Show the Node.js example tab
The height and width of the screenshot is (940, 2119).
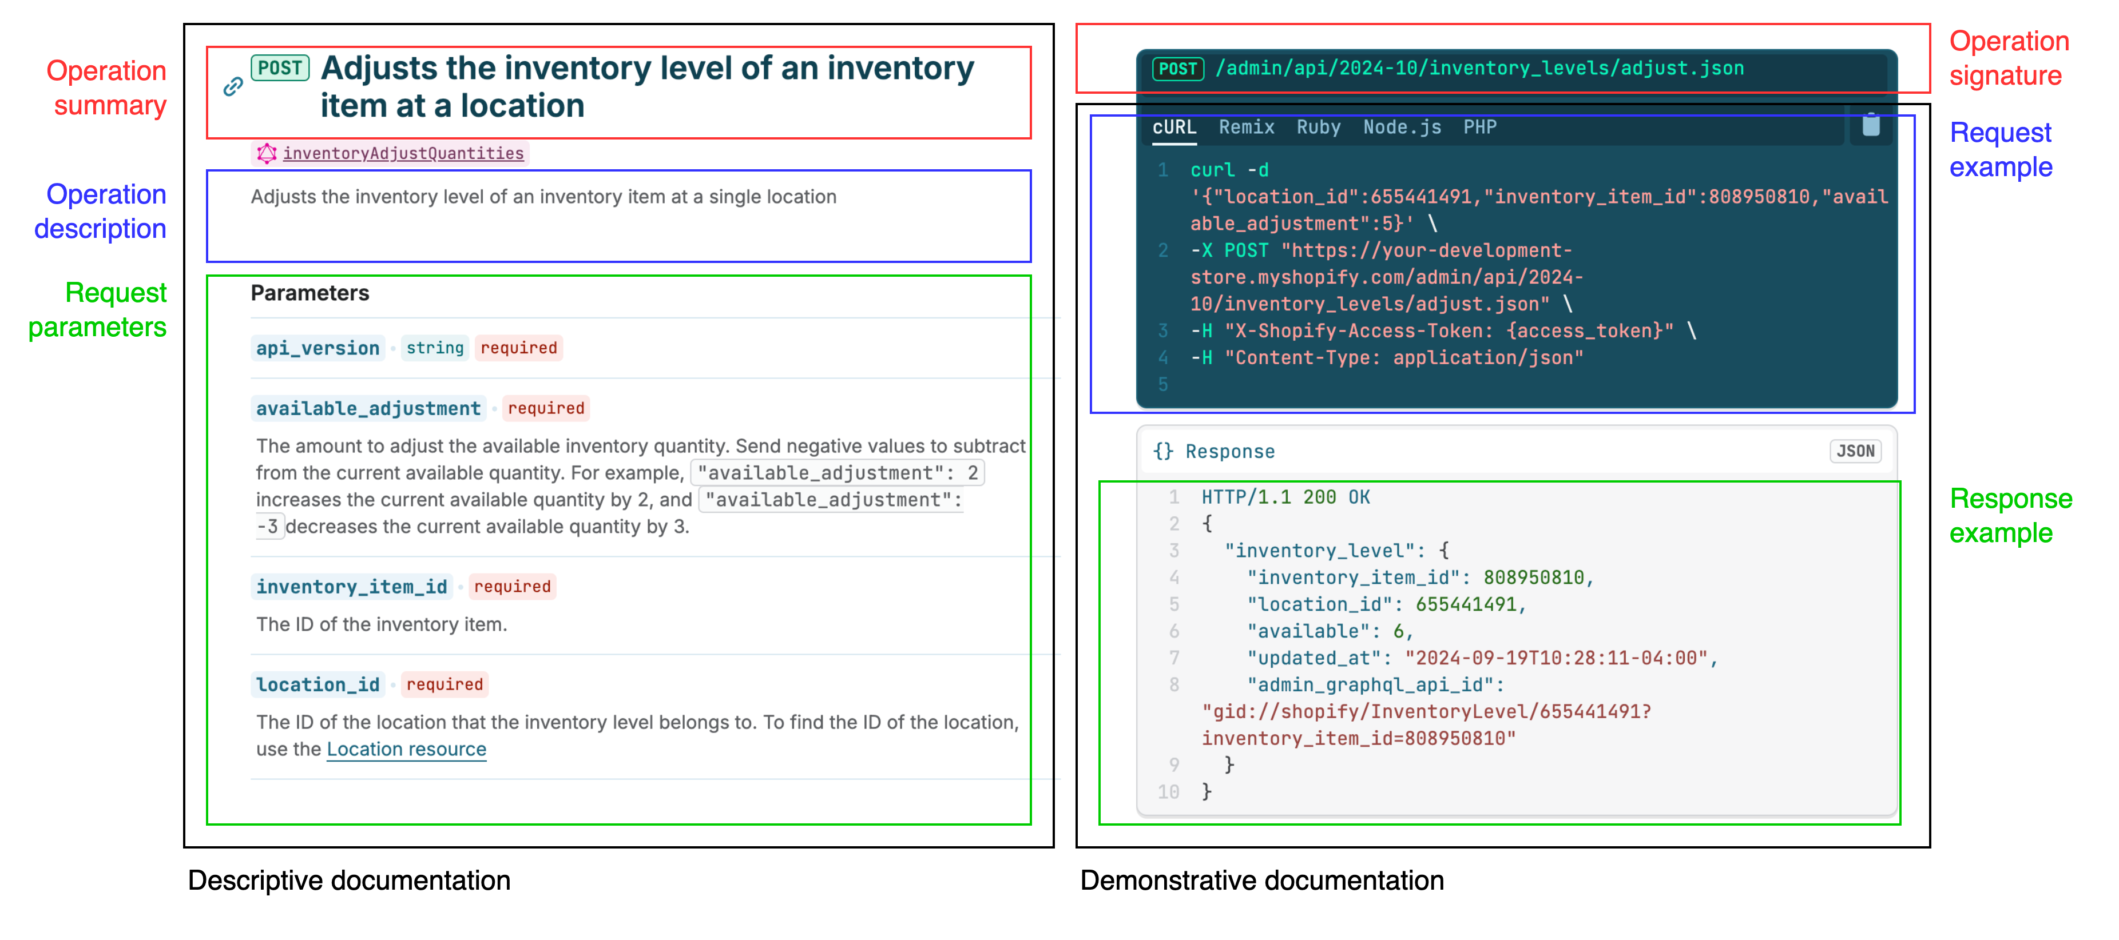click(1402, 128)
